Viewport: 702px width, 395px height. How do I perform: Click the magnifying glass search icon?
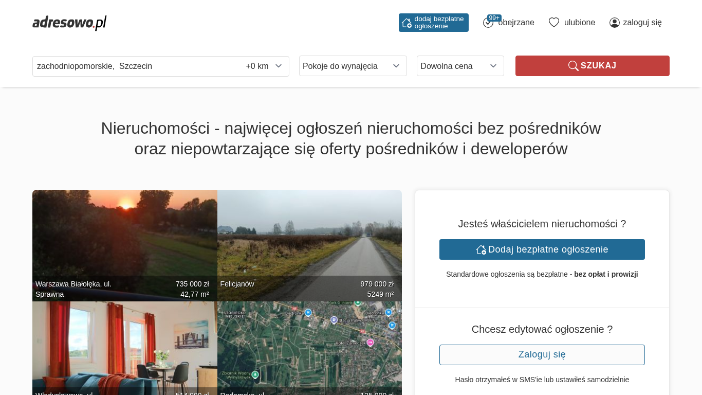(573, 66)
